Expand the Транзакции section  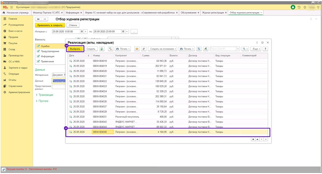44,95
